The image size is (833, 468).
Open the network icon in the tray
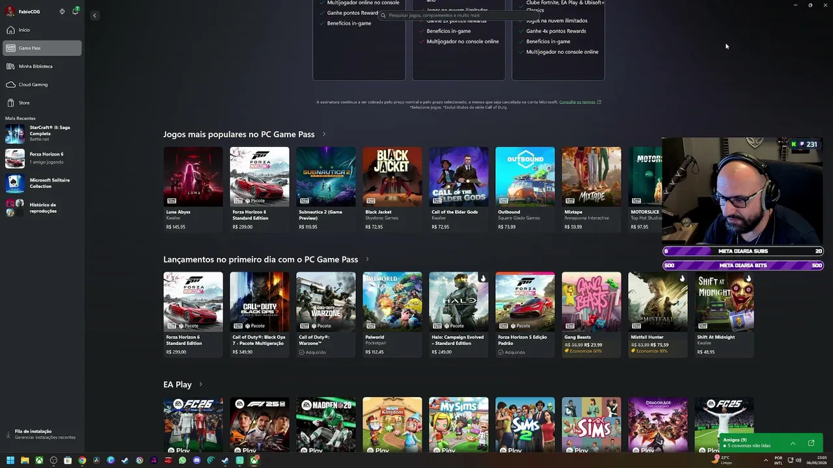[789, 460]
